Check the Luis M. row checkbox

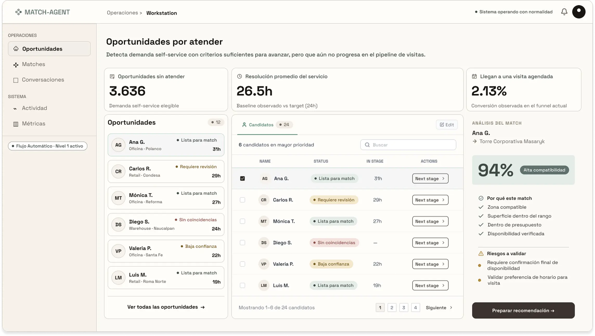tap(242, 285)
